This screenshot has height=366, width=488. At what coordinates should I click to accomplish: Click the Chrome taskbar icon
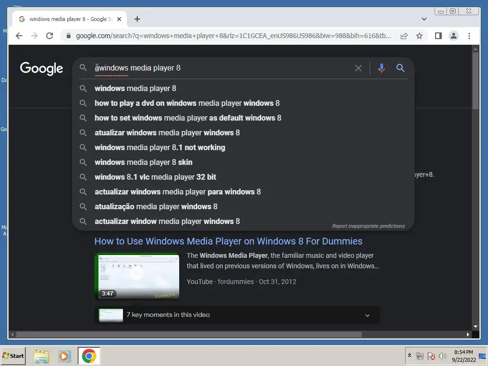pyautogui.click(x=89, y=356)
